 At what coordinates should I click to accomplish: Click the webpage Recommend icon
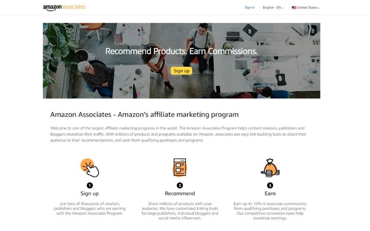[180, 167]
